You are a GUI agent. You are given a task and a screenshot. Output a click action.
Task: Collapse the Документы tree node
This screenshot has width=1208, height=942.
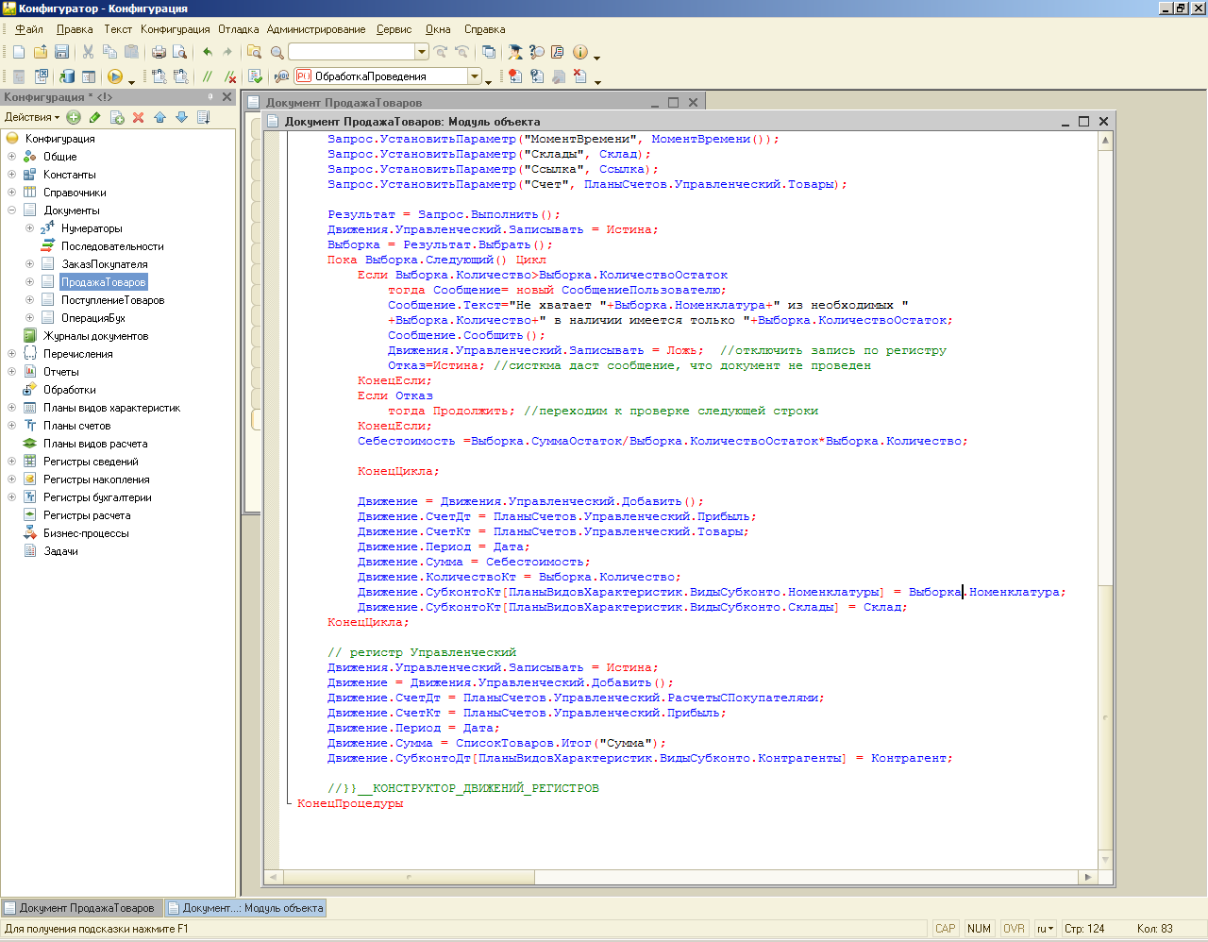click(11, 210)
